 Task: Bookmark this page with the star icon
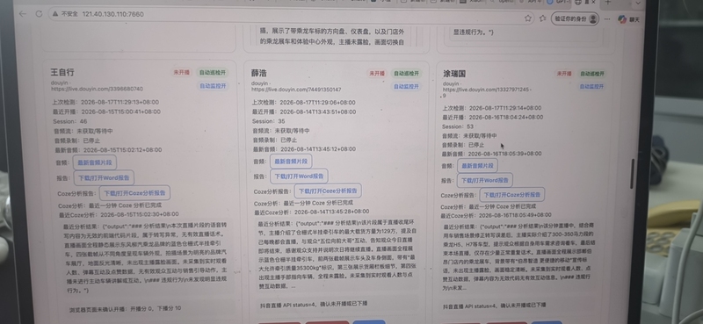tap(528, 18)
